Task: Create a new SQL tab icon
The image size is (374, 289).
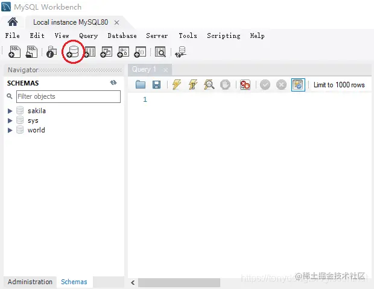Action: click(14, 52)
